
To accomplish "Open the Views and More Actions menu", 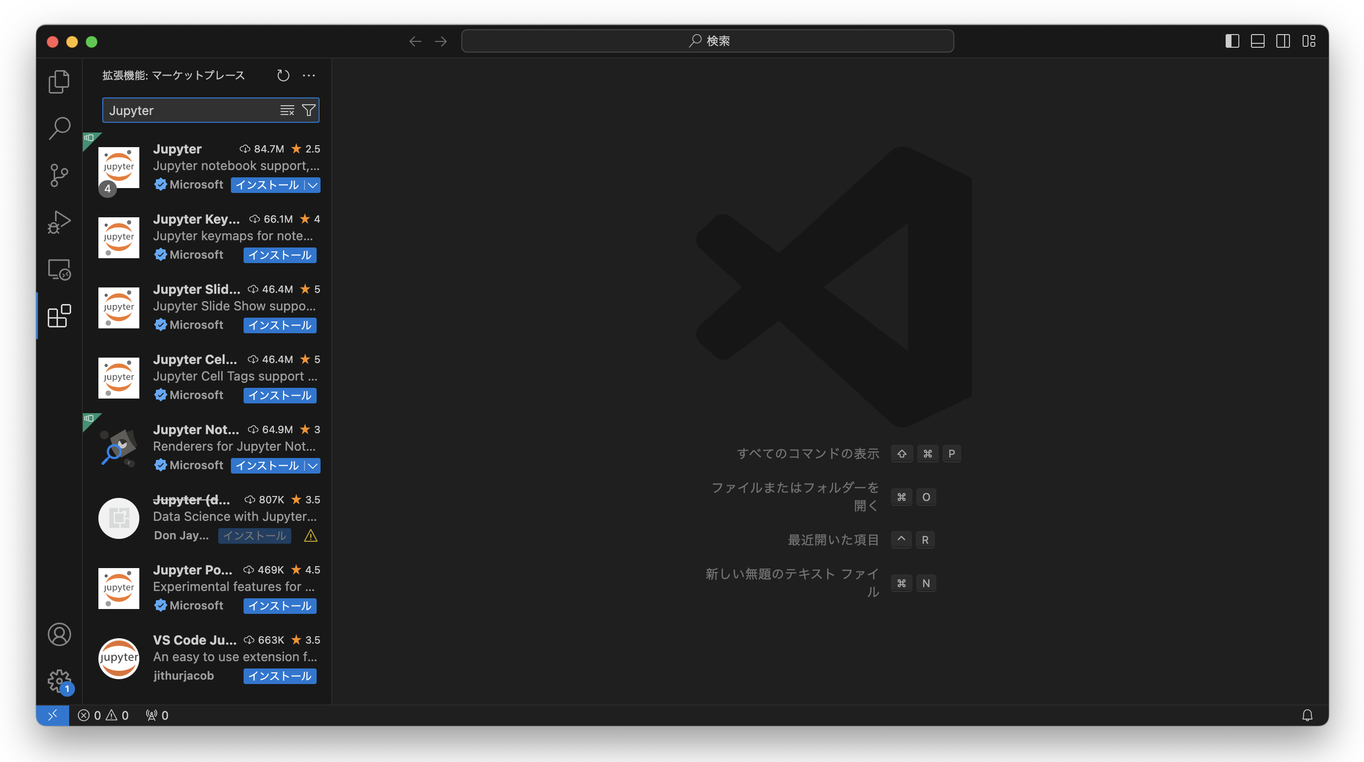I will [309, 75].
